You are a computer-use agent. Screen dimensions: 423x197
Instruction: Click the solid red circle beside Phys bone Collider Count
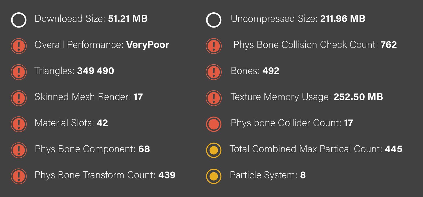(213, 124)
